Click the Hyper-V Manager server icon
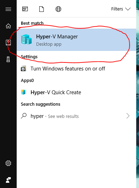The image size is (139, 188). (x=26, y=39)
